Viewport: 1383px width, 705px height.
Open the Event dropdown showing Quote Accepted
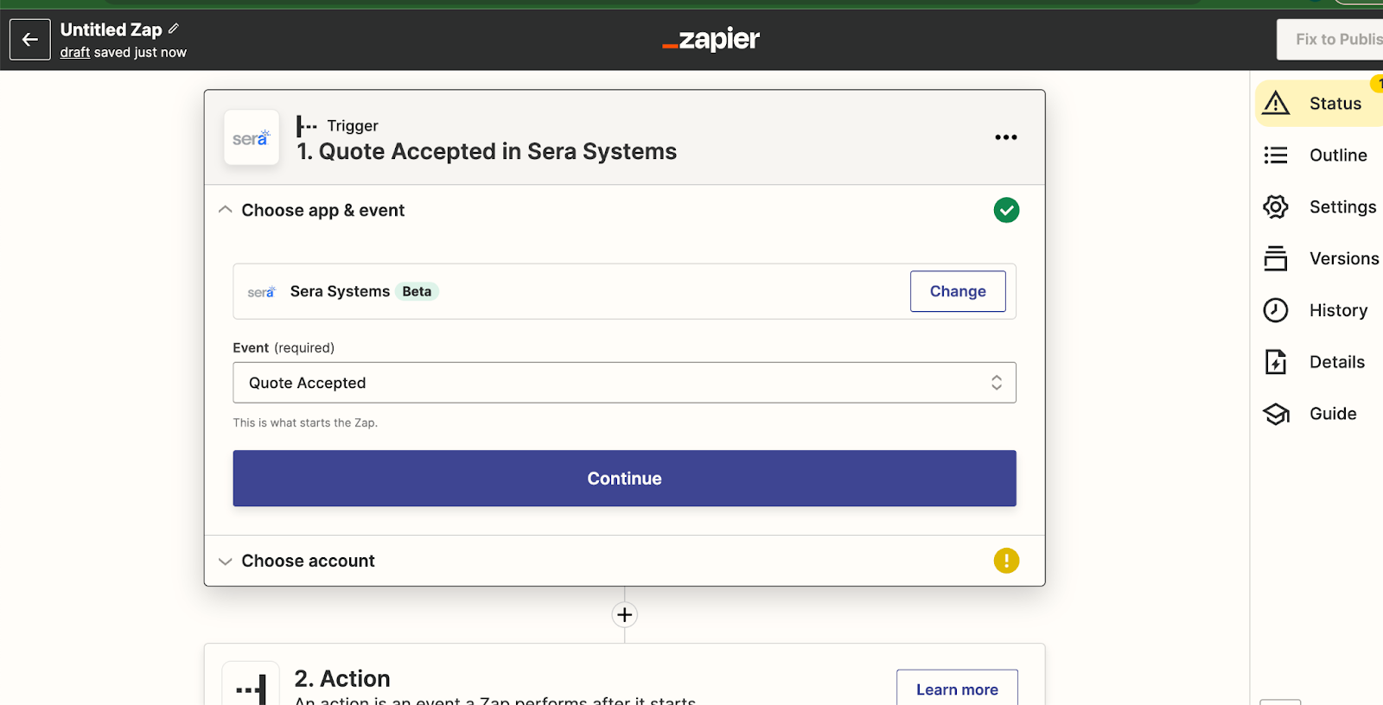[x=624, y=383]
